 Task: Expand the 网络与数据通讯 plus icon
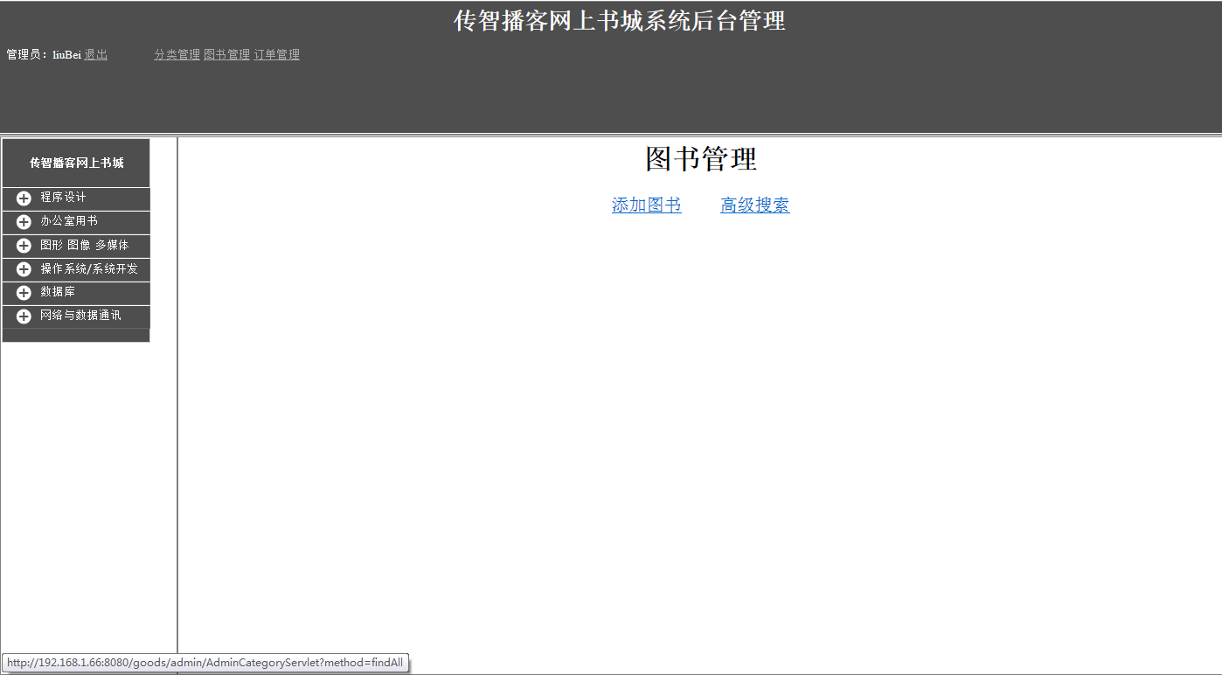coord(24,317)
